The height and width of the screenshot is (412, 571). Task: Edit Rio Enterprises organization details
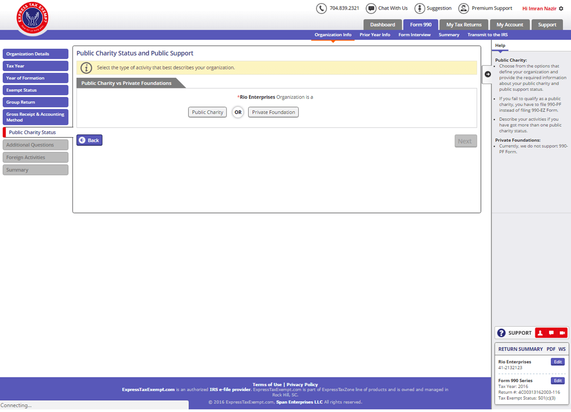(x=558, y=362)
